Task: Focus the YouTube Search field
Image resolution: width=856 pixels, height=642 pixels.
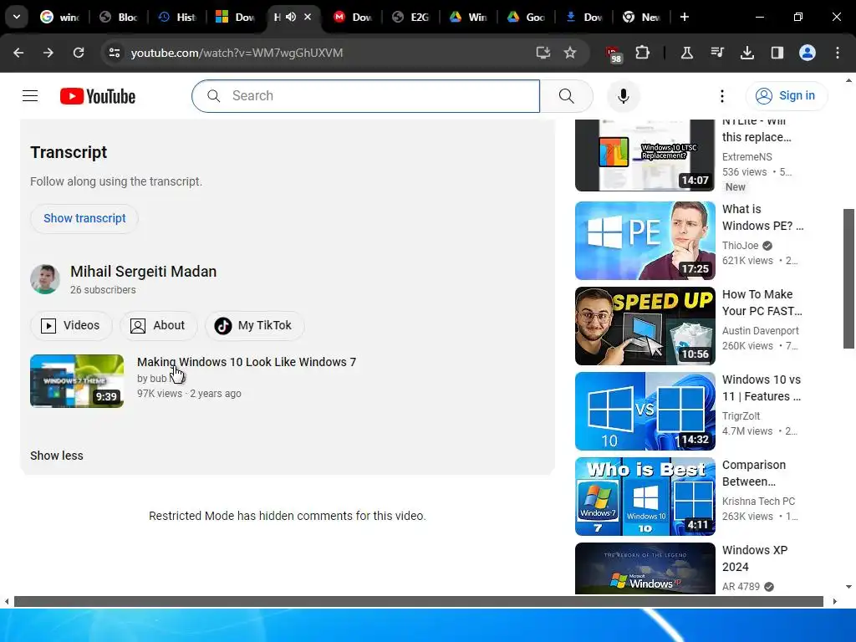Action: coord(366,96)
